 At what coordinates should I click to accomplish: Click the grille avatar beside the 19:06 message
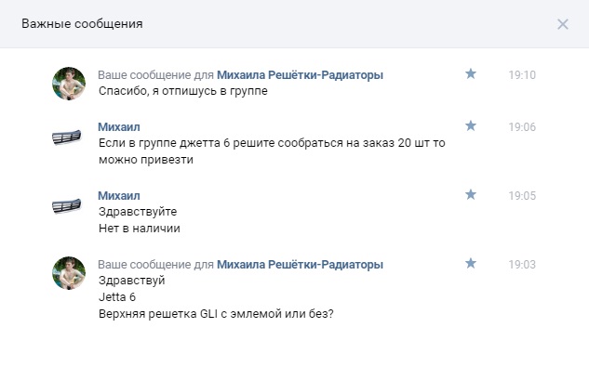[x=66, y=137]
